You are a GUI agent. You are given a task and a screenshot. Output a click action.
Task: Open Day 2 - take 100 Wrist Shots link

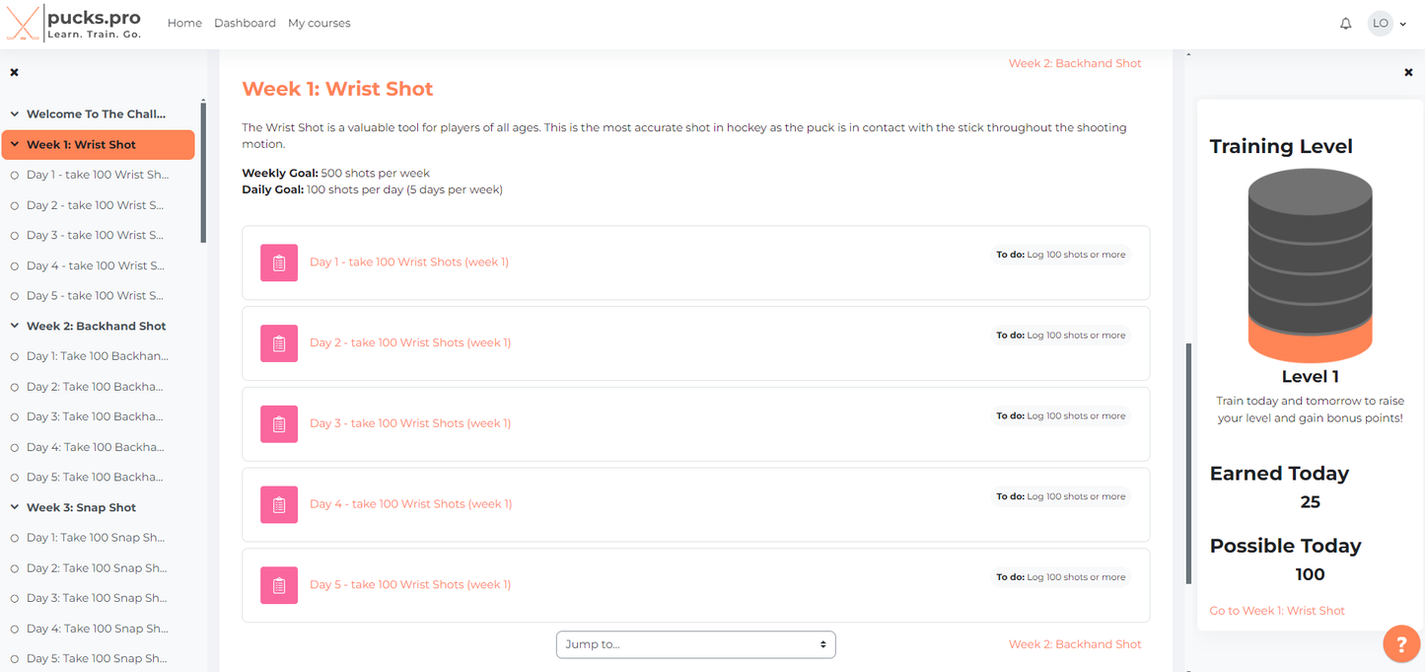click(x=410, y=342)
